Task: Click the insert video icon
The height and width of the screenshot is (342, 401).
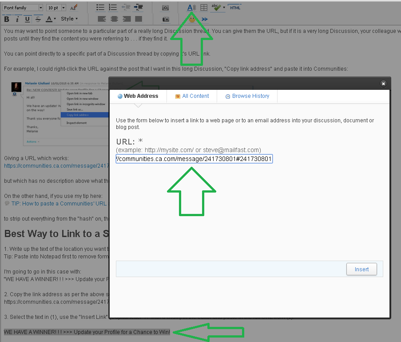Action: (x=166, y=8)
